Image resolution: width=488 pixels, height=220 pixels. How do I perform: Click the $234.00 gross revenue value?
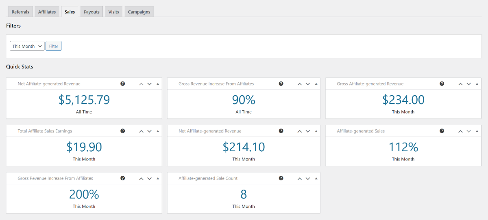point(403,100)
